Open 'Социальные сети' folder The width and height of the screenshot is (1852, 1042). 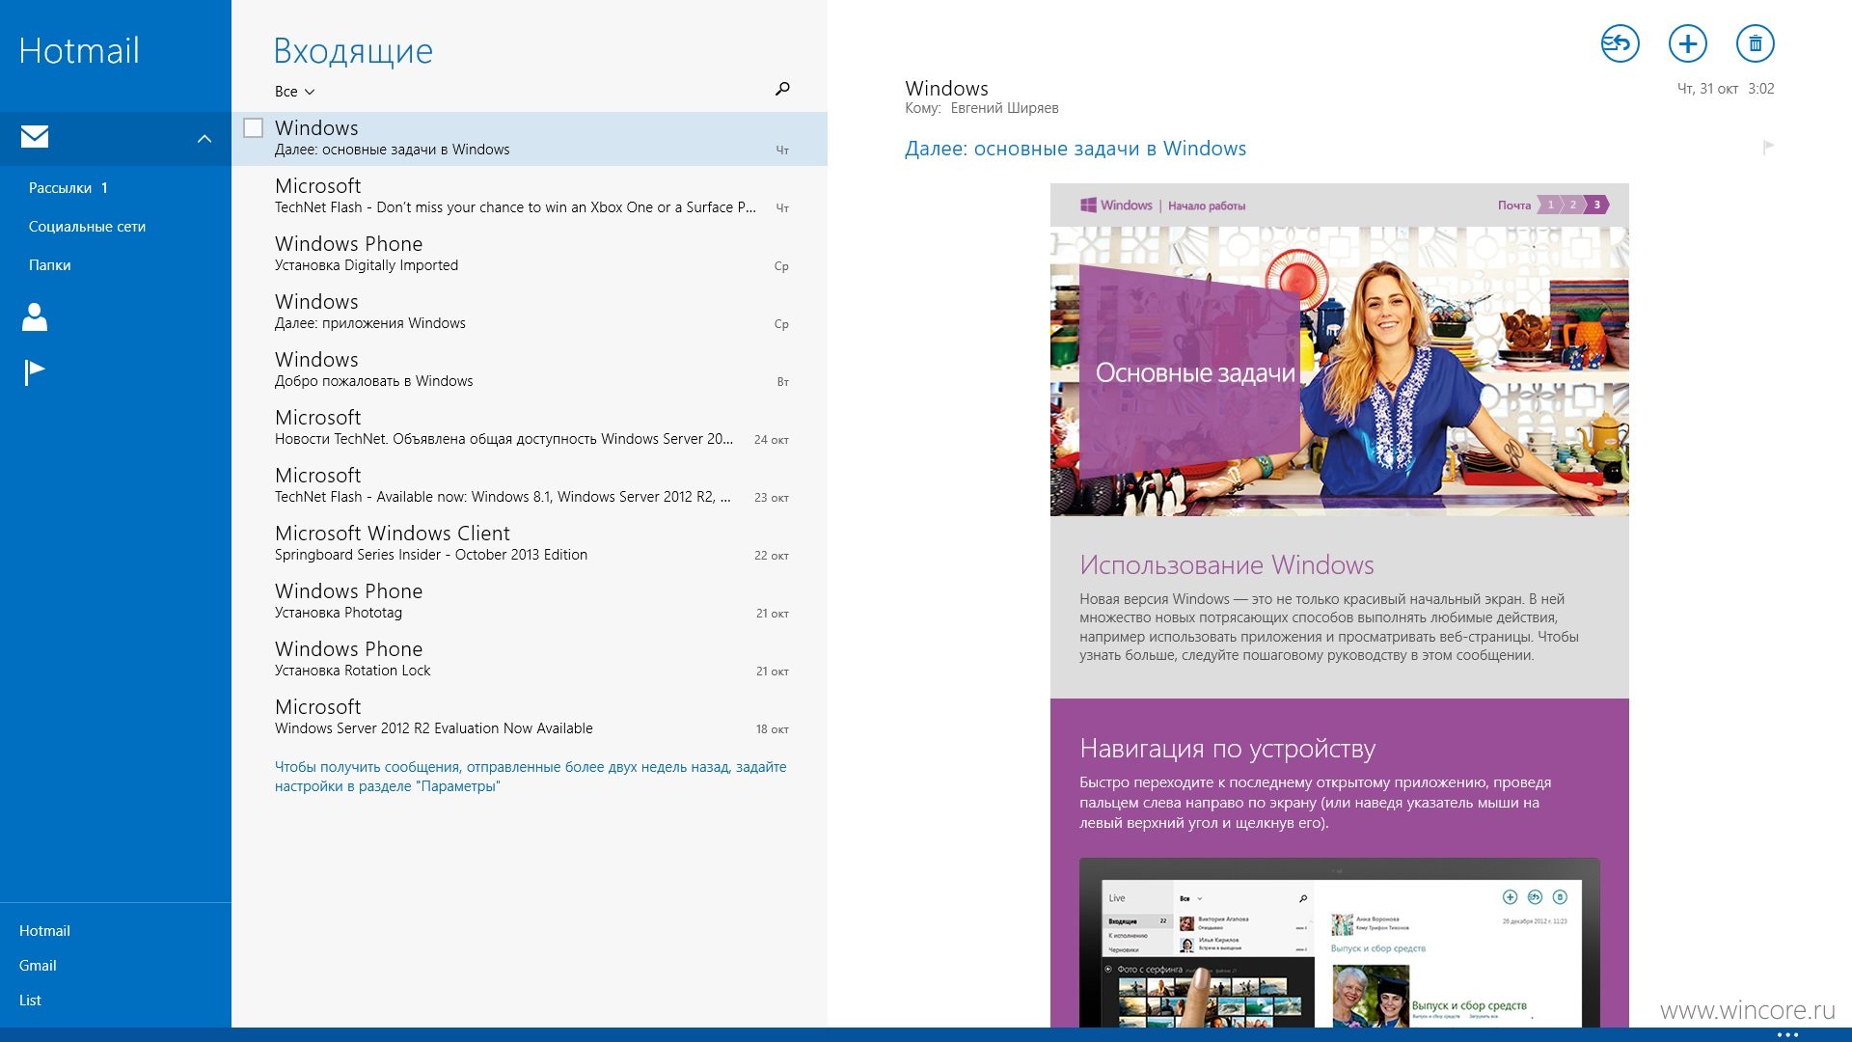pyautogui.click(x=87, y=227)
